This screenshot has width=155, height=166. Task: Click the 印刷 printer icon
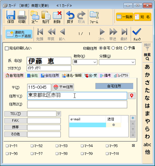coord(22,15)
